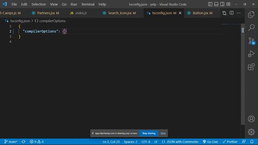
Task: Click the "compilerOptions" key in editor
Action: [x=40, y=31]
